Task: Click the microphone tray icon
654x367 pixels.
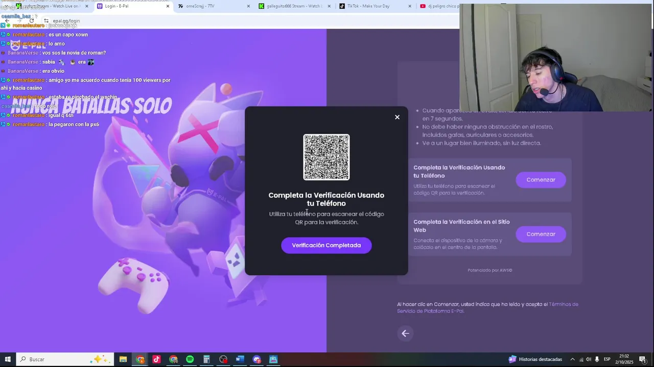Action: [597, 359]
